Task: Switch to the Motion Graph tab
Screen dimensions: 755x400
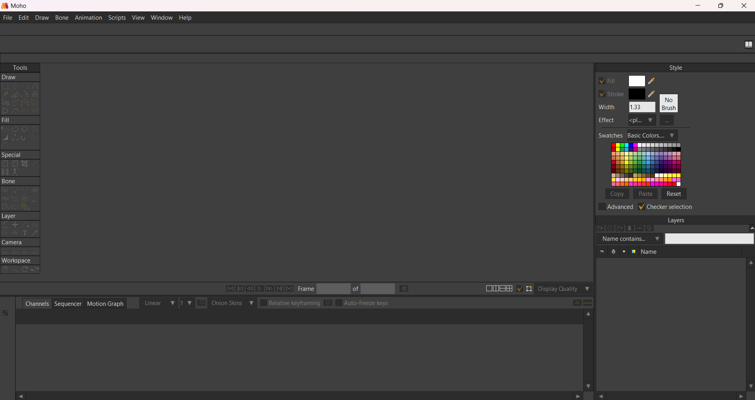Action: (105, 303)
